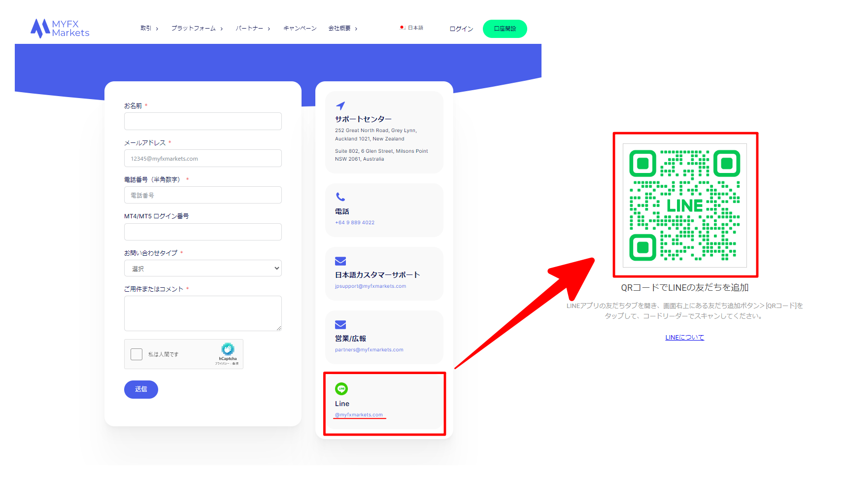Click the partners@myfxmarkets.com email link
This screenshot has width=845, height=480.
click(369, 350)
